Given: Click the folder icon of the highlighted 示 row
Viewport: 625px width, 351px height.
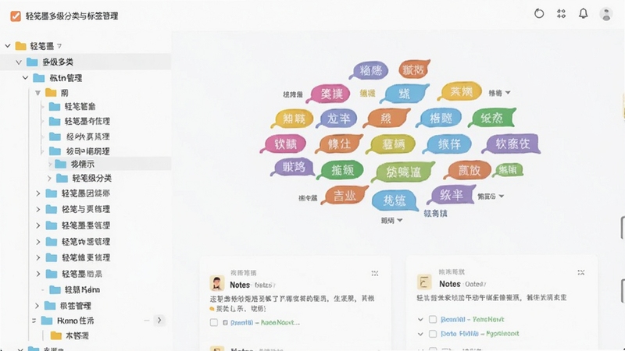Looking at the screenshot, I should point(61,164).
